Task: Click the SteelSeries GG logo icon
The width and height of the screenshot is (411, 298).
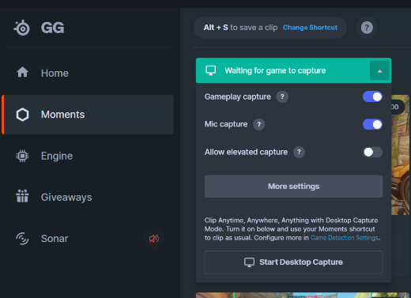Action: [x=22, y=28]
